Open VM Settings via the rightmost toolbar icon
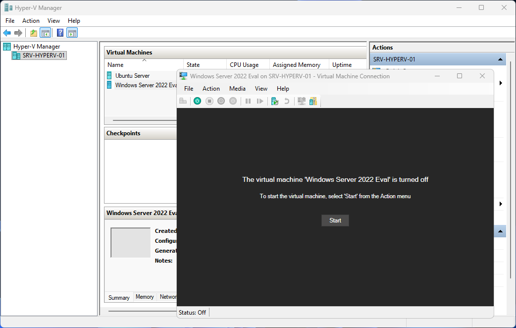Image resolution: width=516 pixels, height=328 pixels. [313, 101]
